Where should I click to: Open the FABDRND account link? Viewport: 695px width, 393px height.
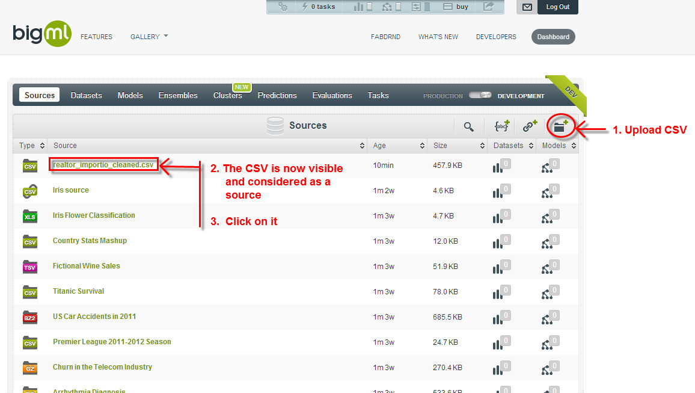point(385,37)
